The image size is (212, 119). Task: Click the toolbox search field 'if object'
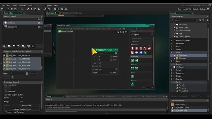(x=140, y=34)
